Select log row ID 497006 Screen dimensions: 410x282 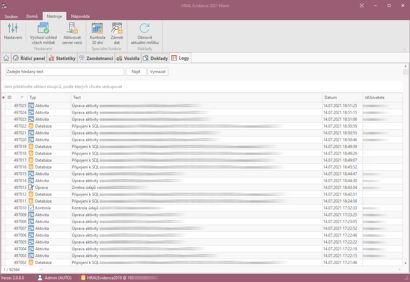(x=20, y=235)
